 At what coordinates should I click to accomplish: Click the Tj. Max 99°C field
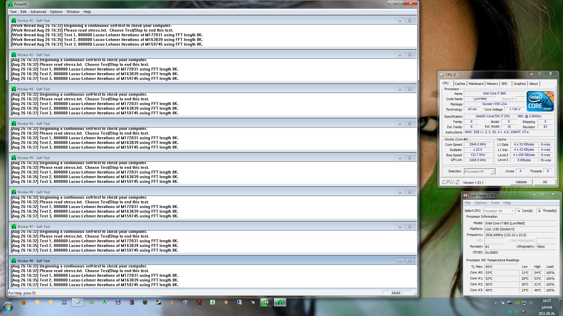501,267
